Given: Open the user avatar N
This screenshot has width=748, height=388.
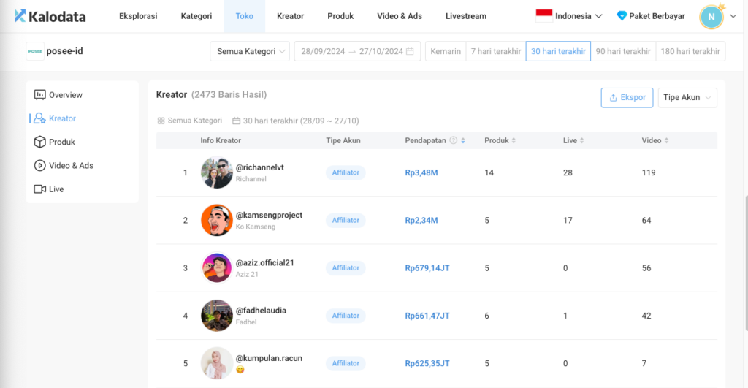Looking at the screenshot, I should [x=711, y=17].
